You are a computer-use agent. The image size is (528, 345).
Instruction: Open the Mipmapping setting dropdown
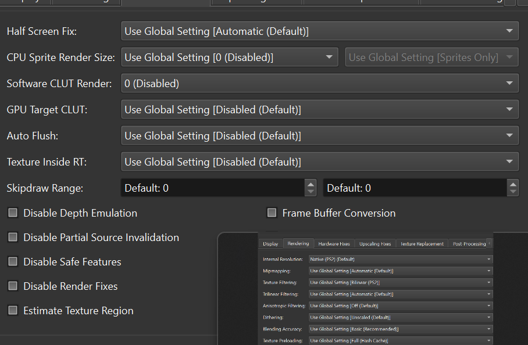400,271
